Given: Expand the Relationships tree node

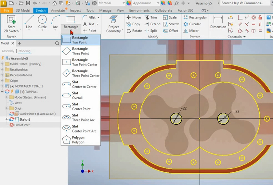Looking at the screenshot, I should [x=2, y=69].
